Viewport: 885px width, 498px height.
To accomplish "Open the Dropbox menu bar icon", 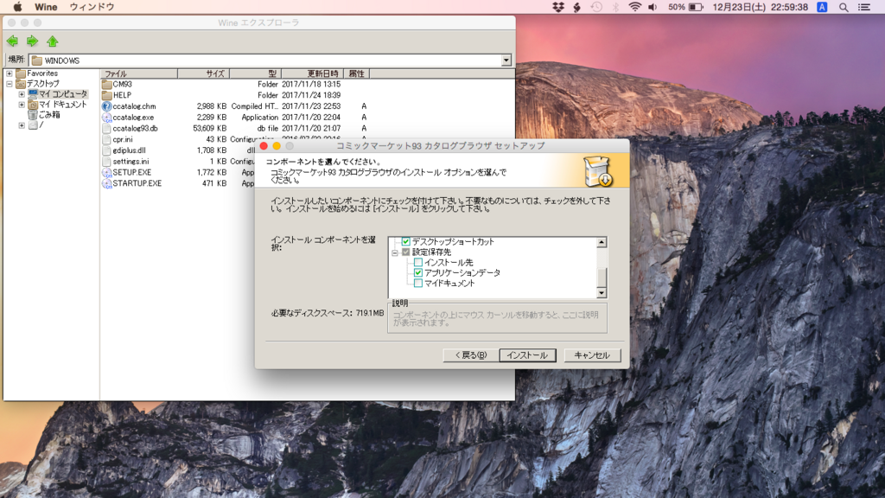I will 558,7.
